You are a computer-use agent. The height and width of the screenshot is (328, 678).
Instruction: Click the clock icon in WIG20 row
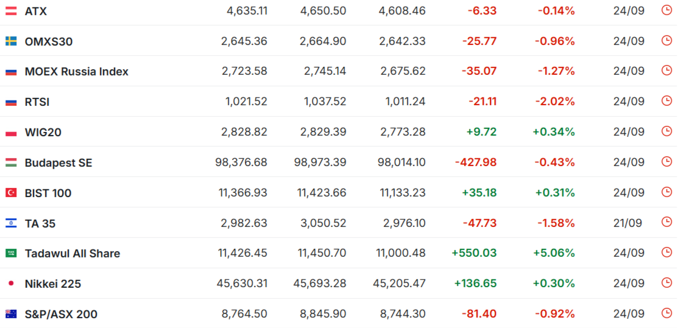(667, 131)
